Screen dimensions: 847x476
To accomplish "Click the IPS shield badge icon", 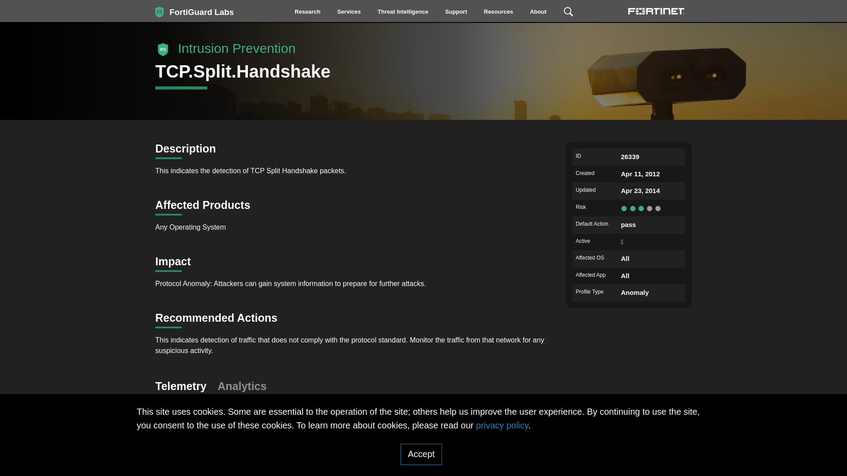I will click(163, 49).
